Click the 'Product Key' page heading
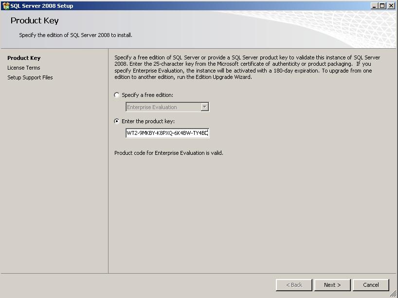The height and width of the screenshot is (298, 398). point(35,20)
